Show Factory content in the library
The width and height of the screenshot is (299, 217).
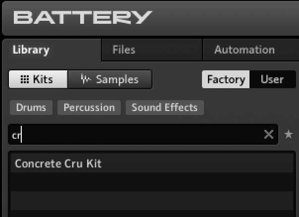point(226,79)
